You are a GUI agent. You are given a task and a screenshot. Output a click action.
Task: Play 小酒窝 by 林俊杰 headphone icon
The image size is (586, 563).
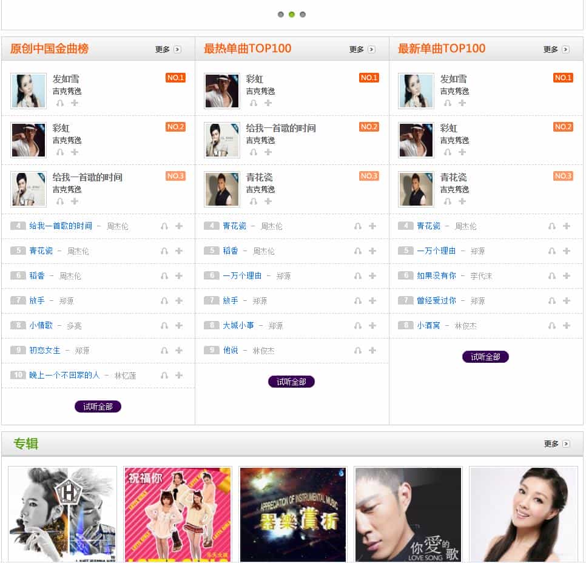pyautogui.click(x=551, y=326)
